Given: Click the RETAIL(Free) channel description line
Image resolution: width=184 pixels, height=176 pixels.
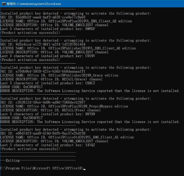Looking at the screenshot, I should pos(50,110).
